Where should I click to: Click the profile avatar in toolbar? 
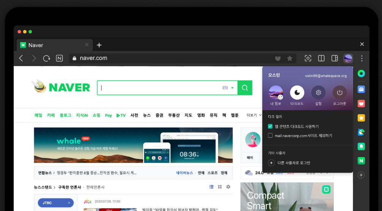pos(348,58)
